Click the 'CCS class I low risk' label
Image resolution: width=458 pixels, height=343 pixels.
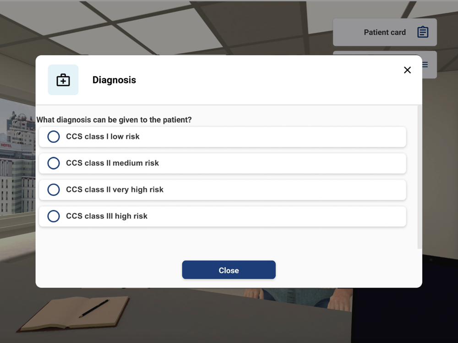pyautogui.click(x=103, y=136)
